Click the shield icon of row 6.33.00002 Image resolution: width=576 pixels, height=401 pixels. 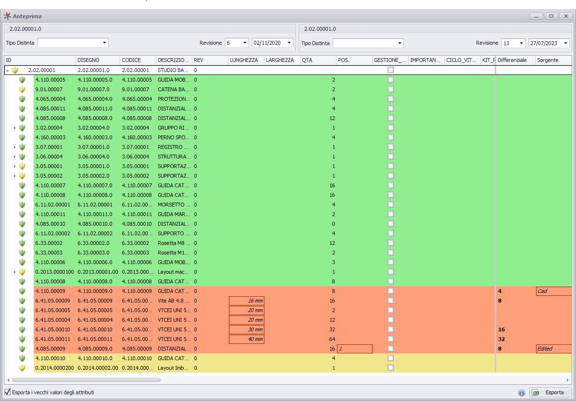tap(22, 243)
